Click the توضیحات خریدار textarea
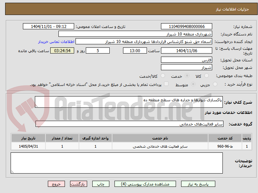This screenshot has width=258, height=193. (117, 163)
